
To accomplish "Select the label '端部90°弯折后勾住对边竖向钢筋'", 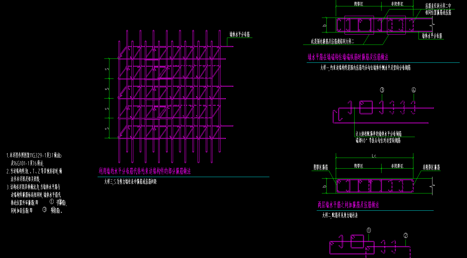I will pyautogui.click(x=378, y=141).
